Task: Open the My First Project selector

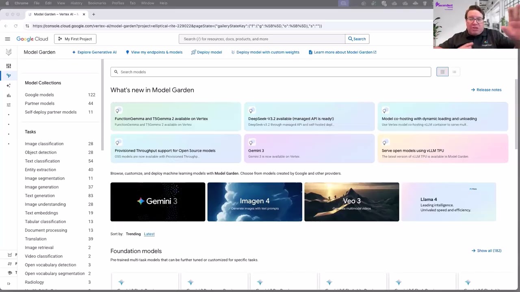Action: pos(75,39)
